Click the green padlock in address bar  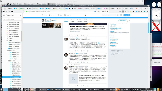pos(26,12)
